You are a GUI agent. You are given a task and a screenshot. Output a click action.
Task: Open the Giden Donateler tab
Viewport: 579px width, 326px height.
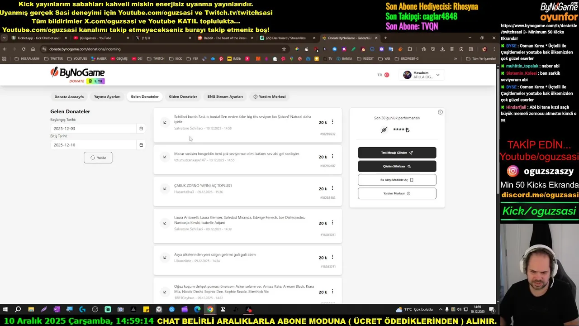(x=183, y=96)
